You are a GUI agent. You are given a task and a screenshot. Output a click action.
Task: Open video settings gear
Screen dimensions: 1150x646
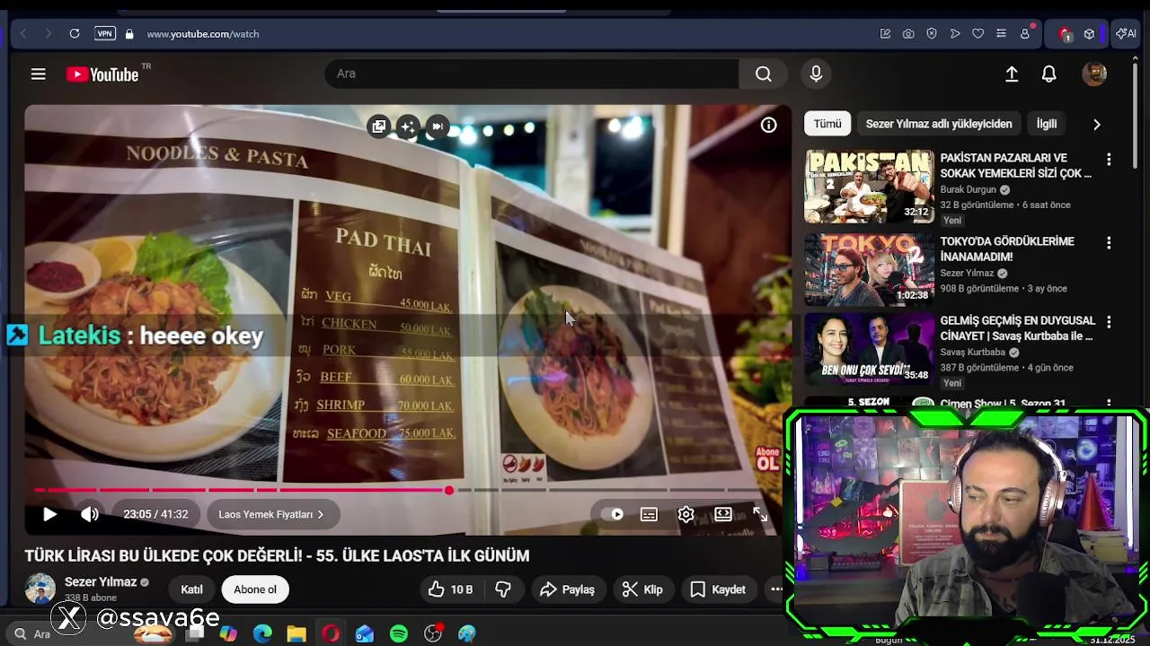[x=686, y=514]
